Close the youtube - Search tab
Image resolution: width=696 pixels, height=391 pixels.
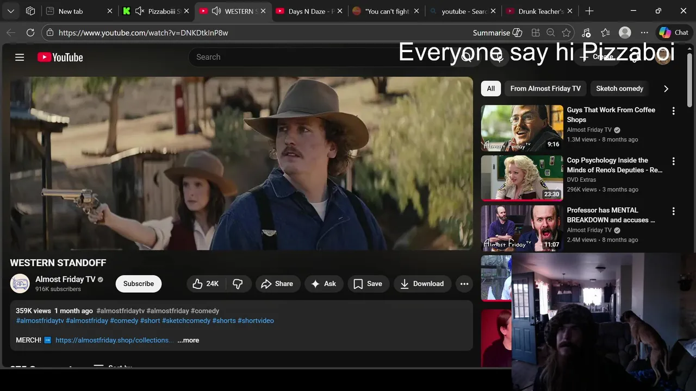pyautogui.click(x=493, y=11)
